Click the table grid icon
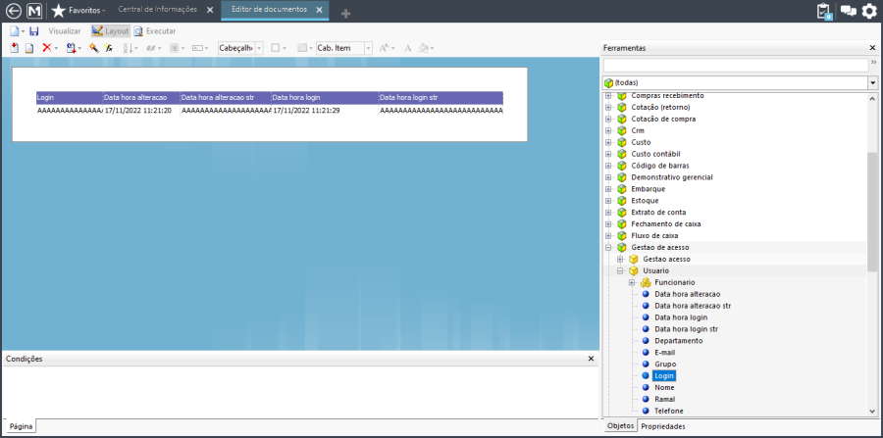Screen dimensions: 883x438 (302, 48)
